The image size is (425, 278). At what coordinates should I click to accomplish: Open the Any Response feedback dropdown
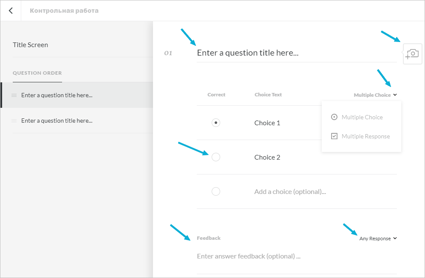(378, 239)
